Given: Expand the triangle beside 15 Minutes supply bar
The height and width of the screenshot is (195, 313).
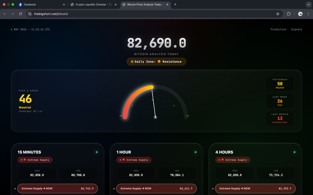Looking at the screenshot, I should click(x=15, y=189).
